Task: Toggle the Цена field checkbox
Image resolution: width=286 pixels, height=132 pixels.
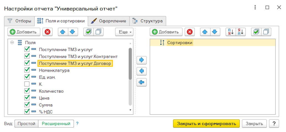Action: (x=27, y=98)
